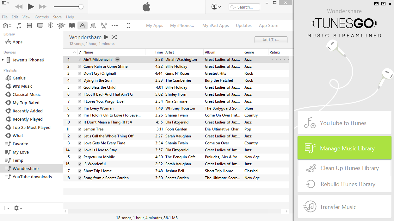This screenshot has width=394, height=221.
Task: Expand Jewen's iPhone6 device tree
Action: [x=3, y=60]
